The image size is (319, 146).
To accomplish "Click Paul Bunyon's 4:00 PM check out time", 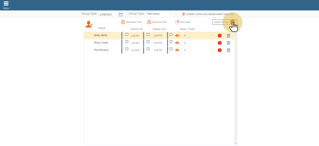I will click(158, 50).
